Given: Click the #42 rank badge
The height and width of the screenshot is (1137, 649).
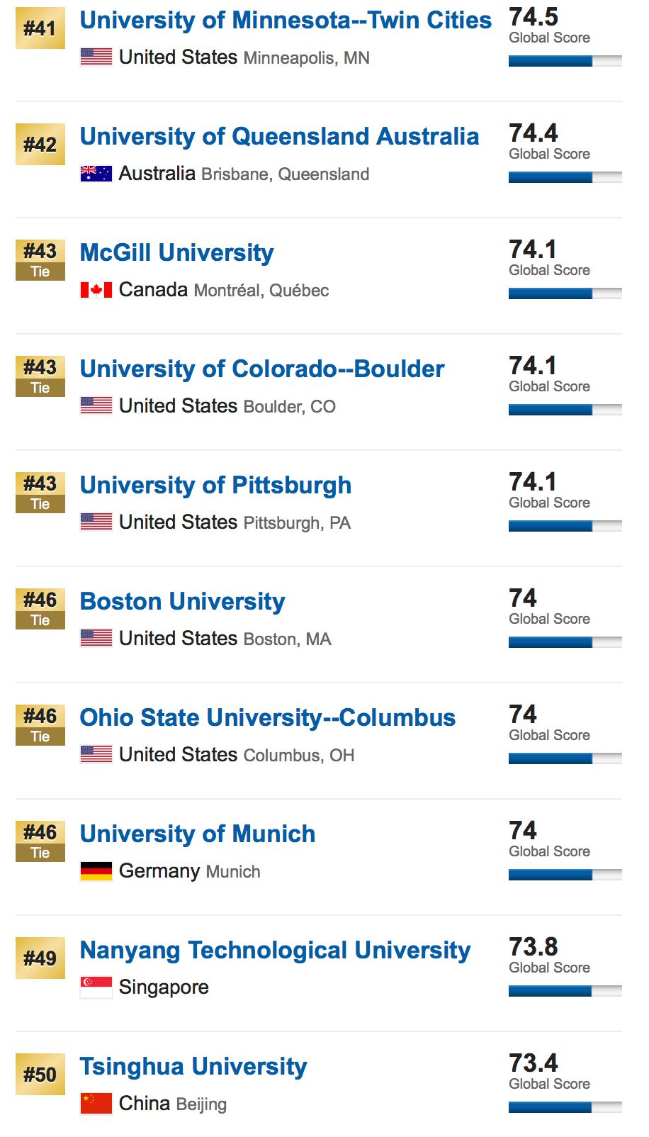Looking at the screenshot, I should coord(40,145).
